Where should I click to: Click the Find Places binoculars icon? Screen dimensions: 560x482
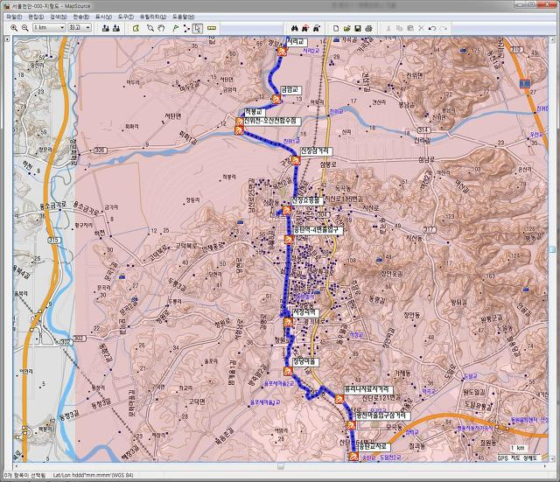pyautogui.click(x=294, y=28)
